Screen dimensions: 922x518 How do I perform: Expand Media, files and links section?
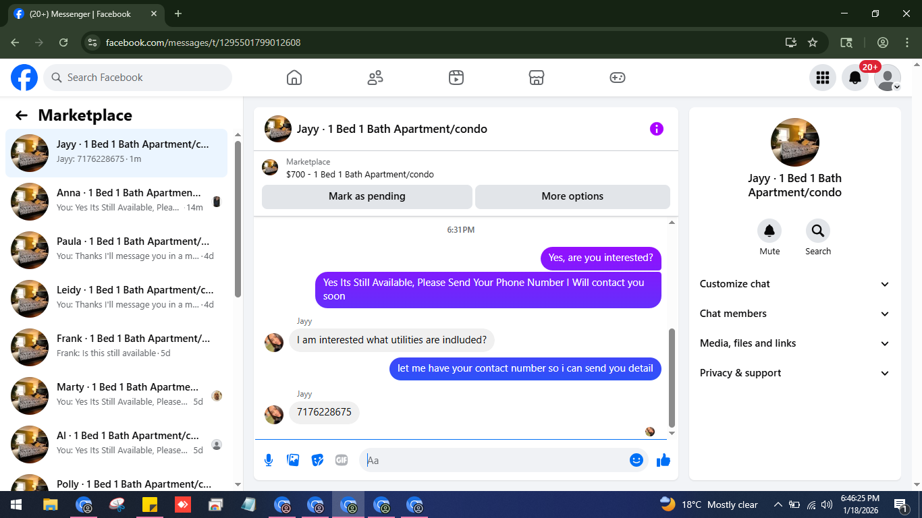(x=795, y=343)
